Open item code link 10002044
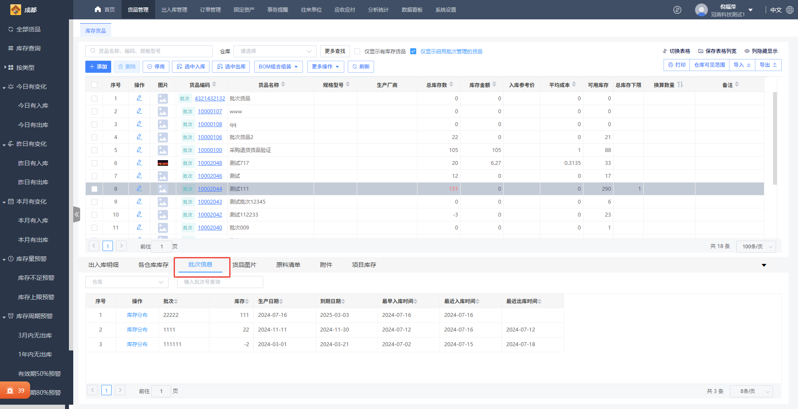 click(x=210, y=189)
